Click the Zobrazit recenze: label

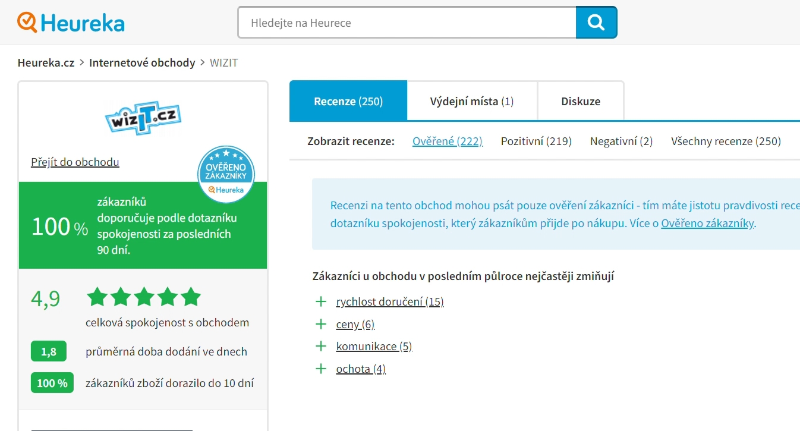(x=351, y=141)
